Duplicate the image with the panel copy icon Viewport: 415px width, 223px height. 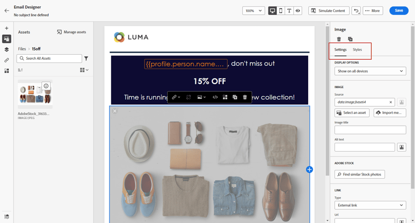350,39
